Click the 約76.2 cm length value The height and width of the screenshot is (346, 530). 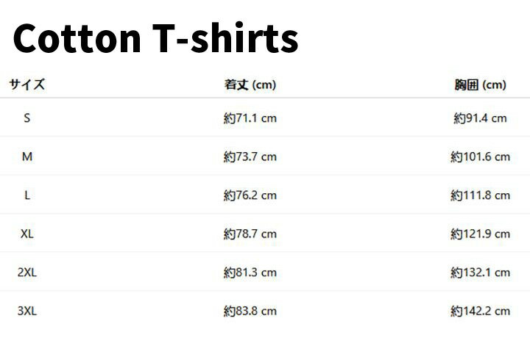point(250,195)
